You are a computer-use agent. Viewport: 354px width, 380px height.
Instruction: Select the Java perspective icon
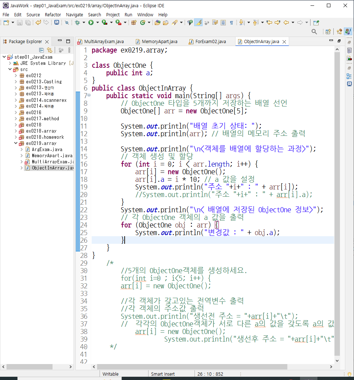click(348, 32)
